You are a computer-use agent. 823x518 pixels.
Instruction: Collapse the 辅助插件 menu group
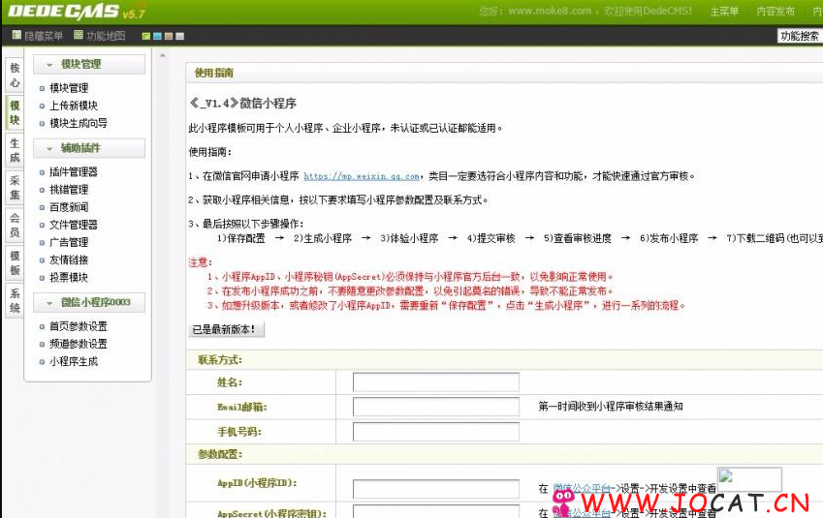pyautogui.click(x=89, y=148)
